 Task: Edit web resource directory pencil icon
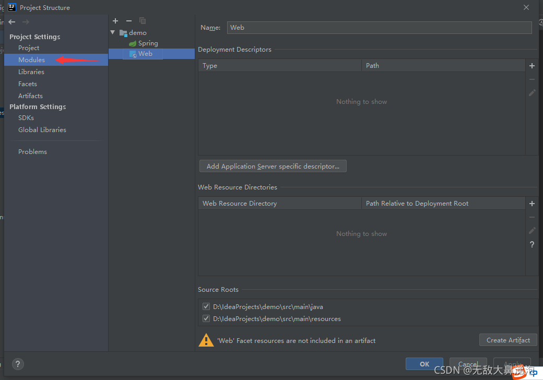click(532, 231)
